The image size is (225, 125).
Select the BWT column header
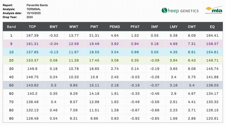(54, 27)
